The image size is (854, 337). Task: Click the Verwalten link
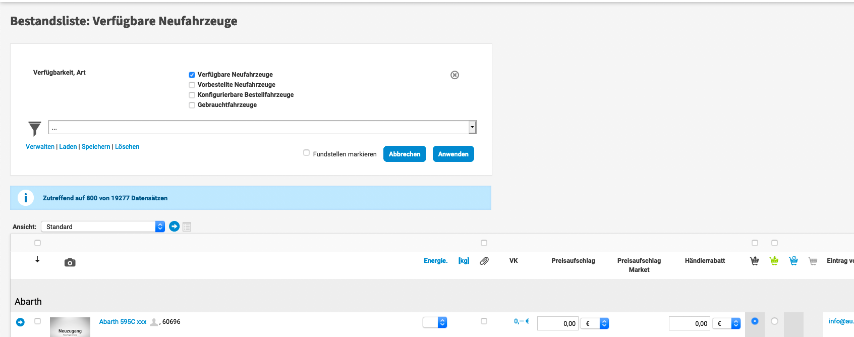click(40, 147)
